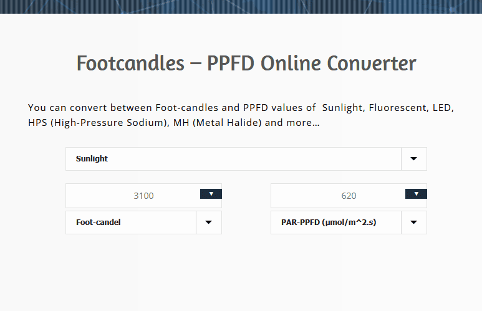Screen dimensions: 482x311
Task: Click the dark blue header banner
Action: [x=241, y=7]
